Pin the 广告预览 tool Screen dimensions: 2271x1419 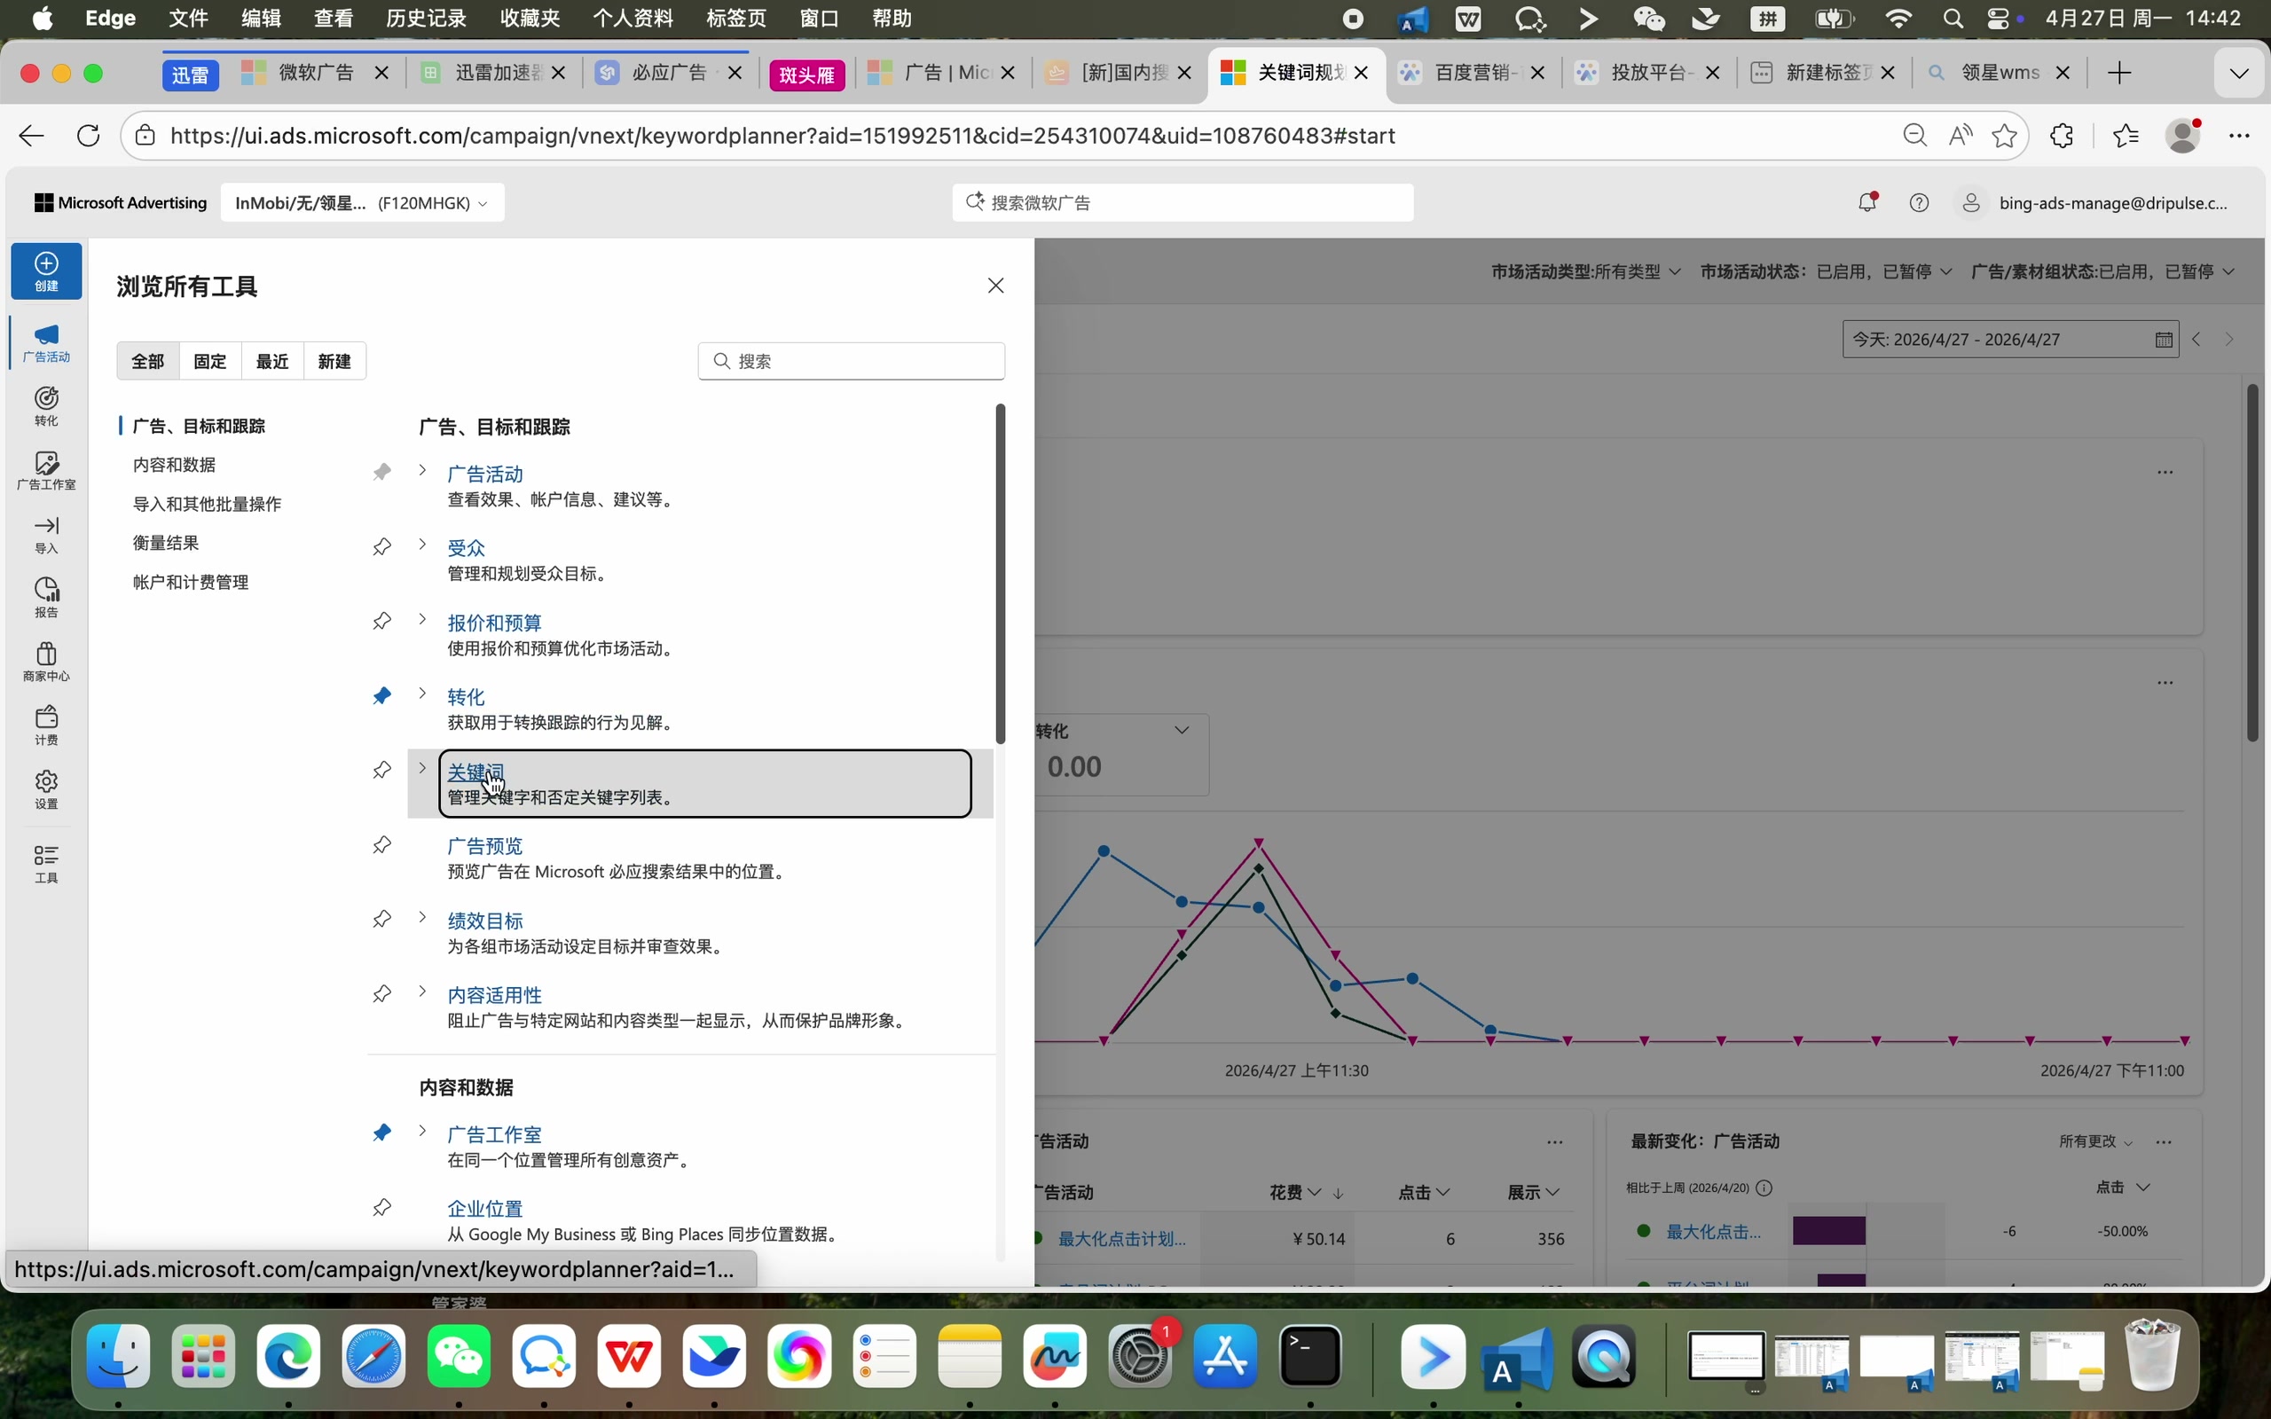coord(382,844)
